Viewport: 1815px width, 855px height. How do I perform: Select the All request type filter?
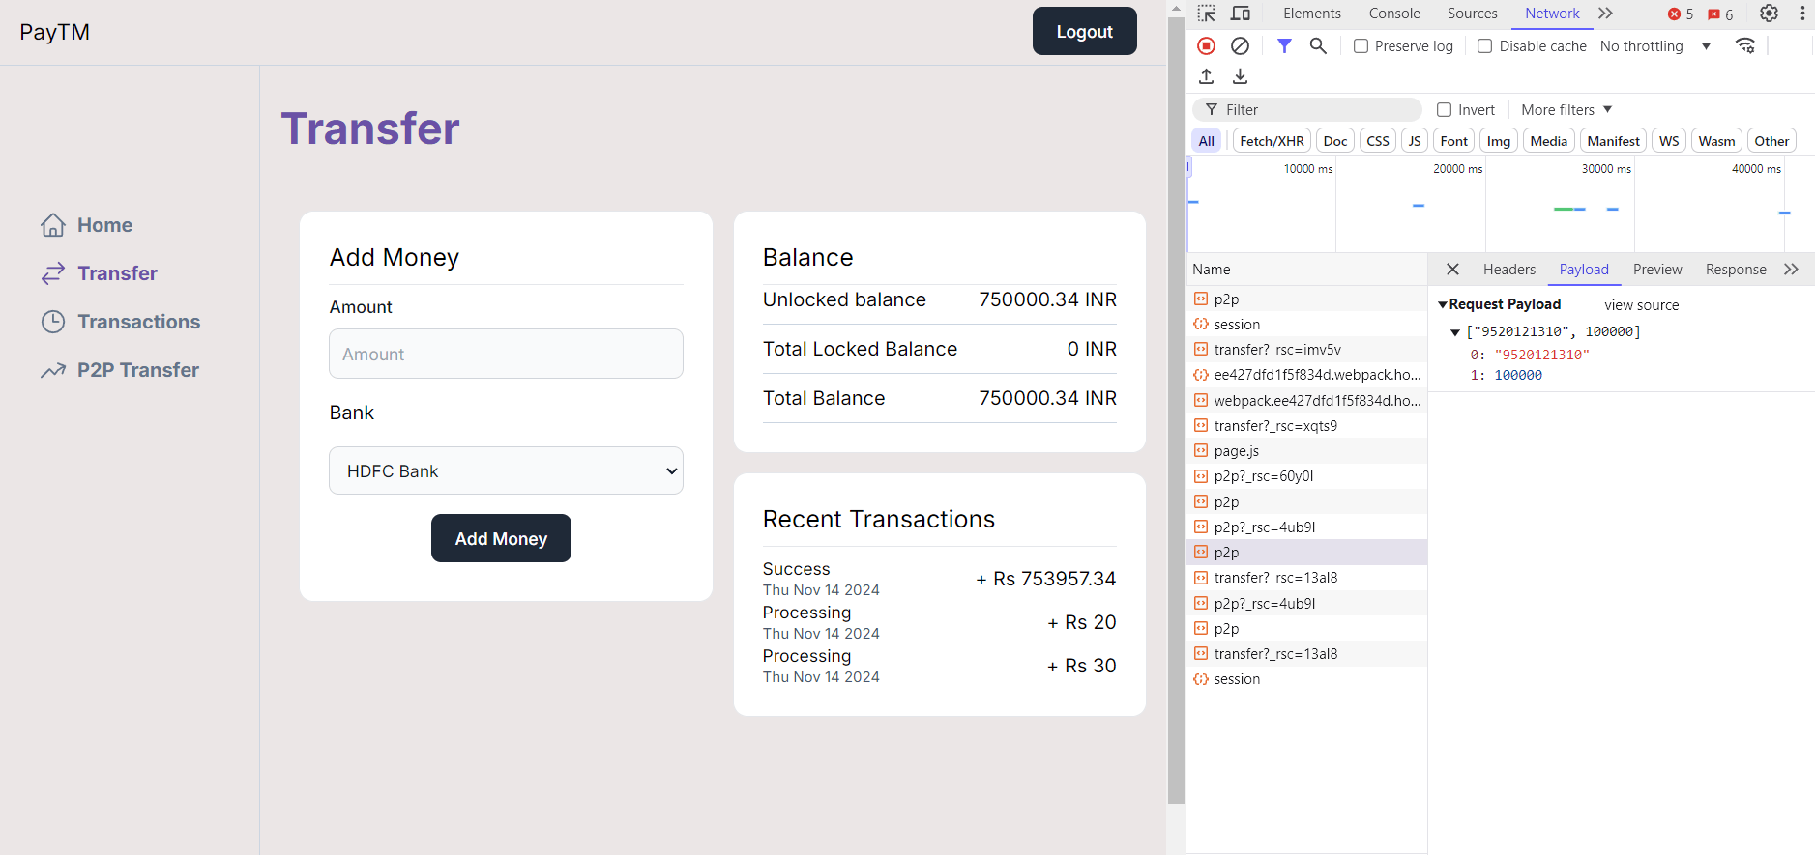click(x=1207, y=141)
